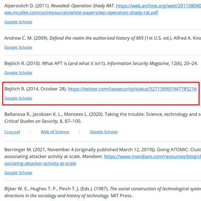
Task: Open the twitter.com taosecurity status link
Action: 132,89
